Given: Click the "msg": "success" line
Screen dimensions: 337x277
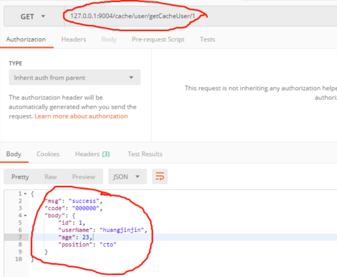Looking at the screenshot, I should pos(73,201).
